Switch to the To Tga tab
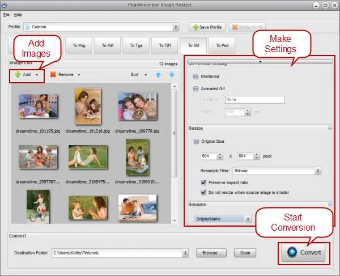The height and width of the screenshot is (276, 340). (136, 45)
